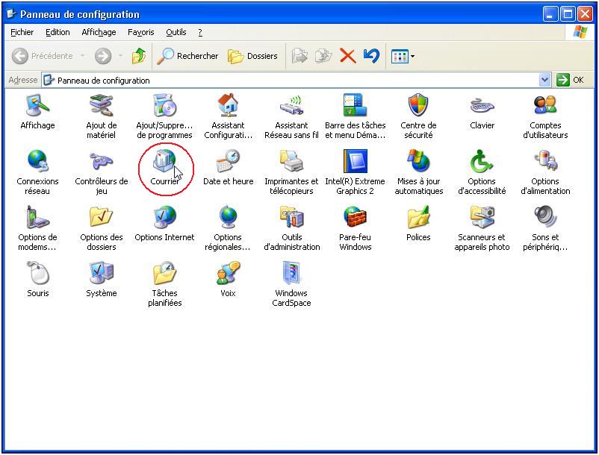Toggle the Dossiers folders pane button
The height and width of the screenshot is (455, 599).
(252, 56)
